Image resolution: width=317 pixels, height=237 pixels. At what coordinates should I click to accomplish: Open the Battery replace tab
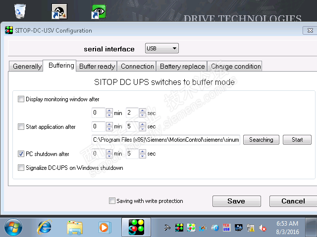click(x=182, y=66)
